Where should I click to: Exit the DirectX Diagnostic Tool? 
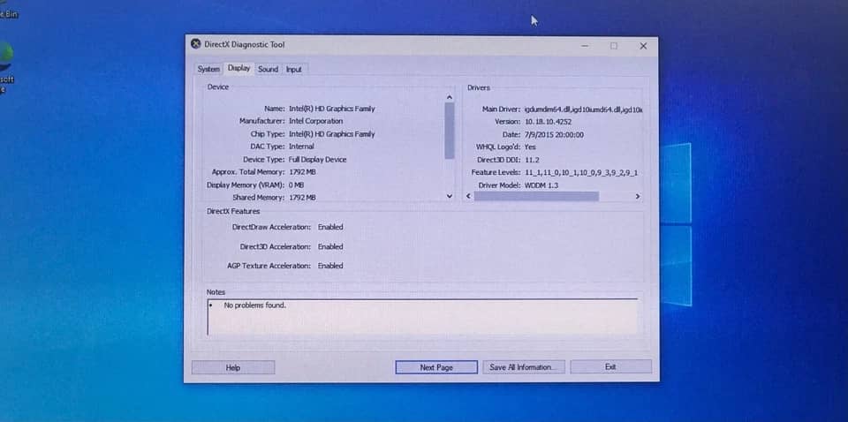610,366
